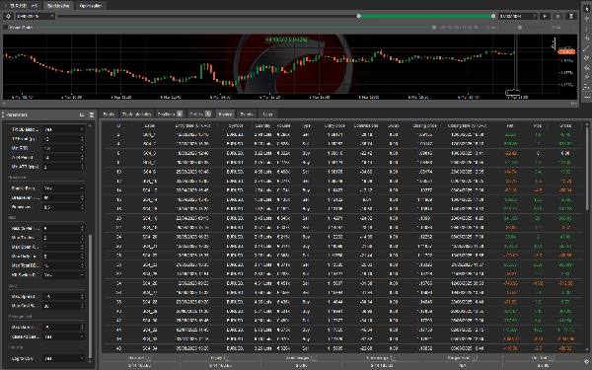Viewport: 592px width, 370px height.
Task: Click the load parameters icon in Parameters header
Action: point(82,114)
